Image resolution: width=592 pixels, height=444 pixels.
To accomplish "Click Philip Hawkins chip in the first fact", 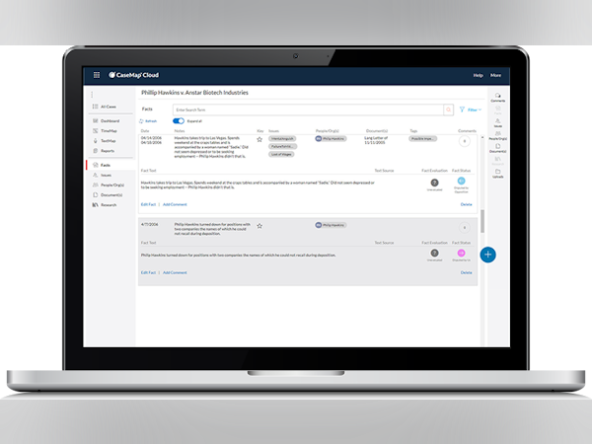I will 331,139.
